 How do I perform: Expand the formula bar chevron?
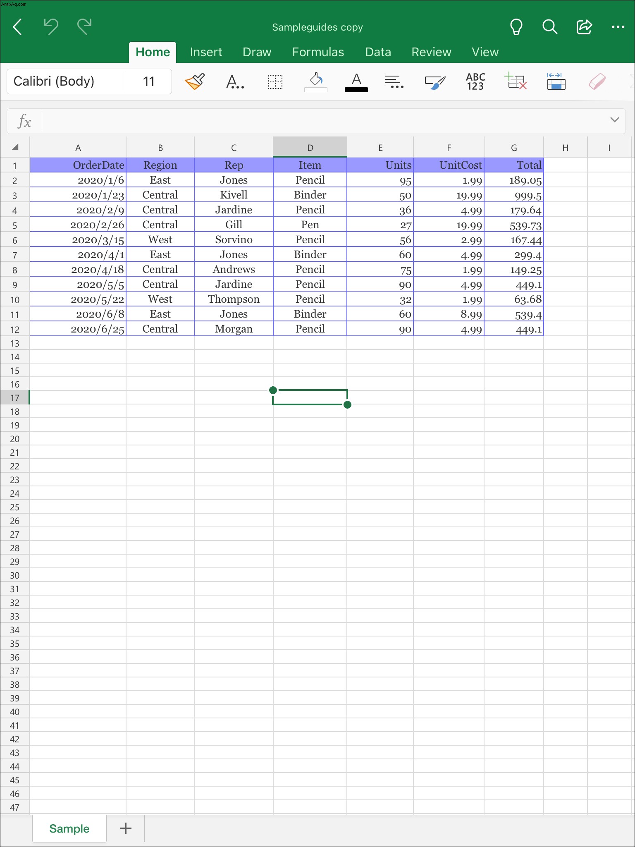[614, 120]
